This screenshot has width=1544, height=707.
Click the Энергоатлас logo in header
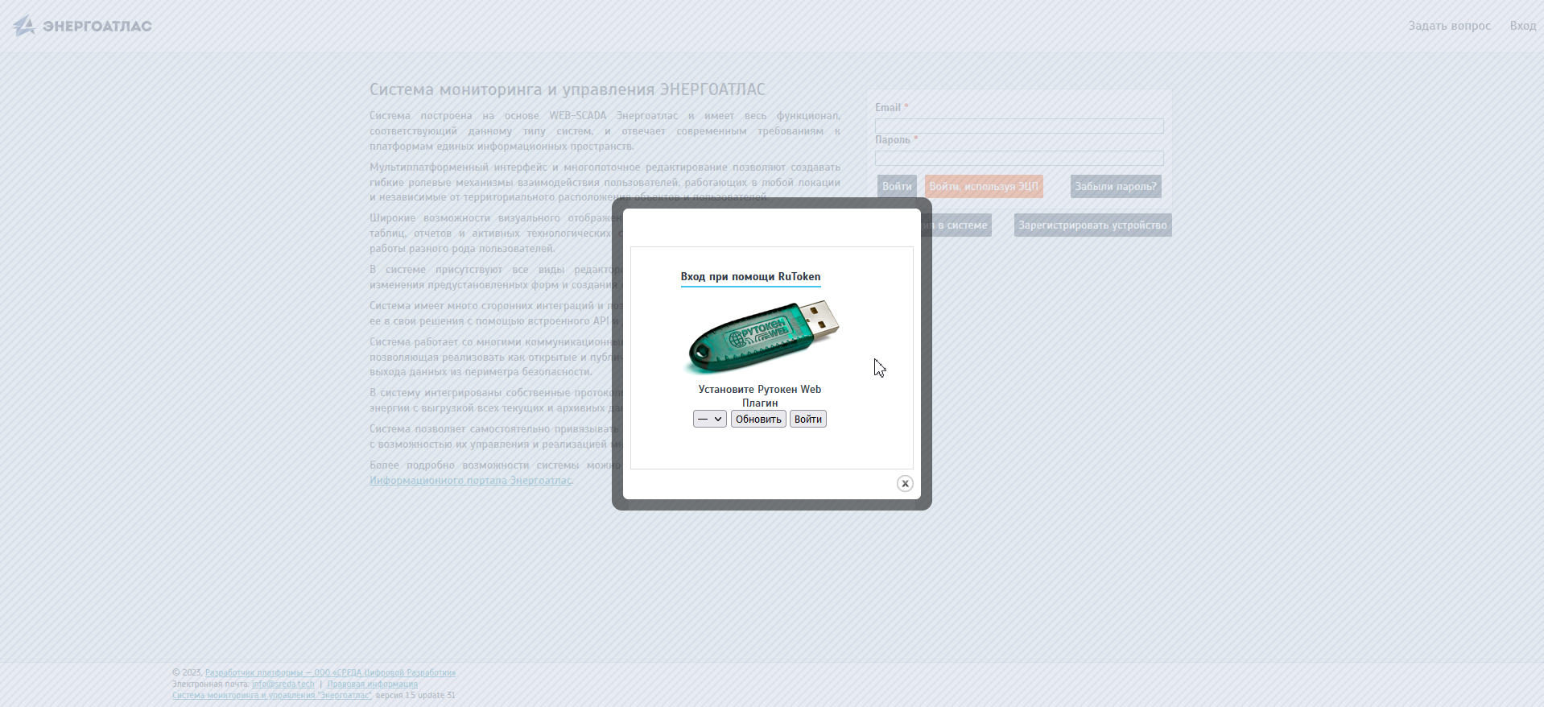[82, 26]
